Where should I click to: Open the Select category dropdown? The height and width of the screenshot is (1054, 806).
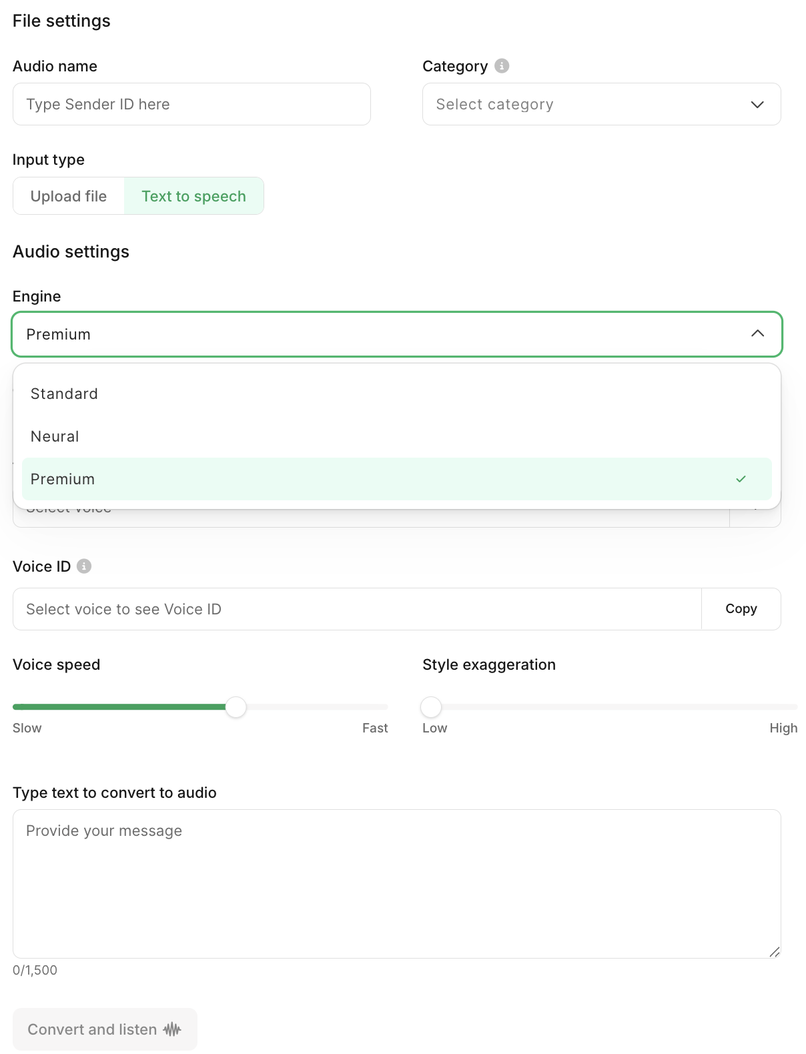601,104
